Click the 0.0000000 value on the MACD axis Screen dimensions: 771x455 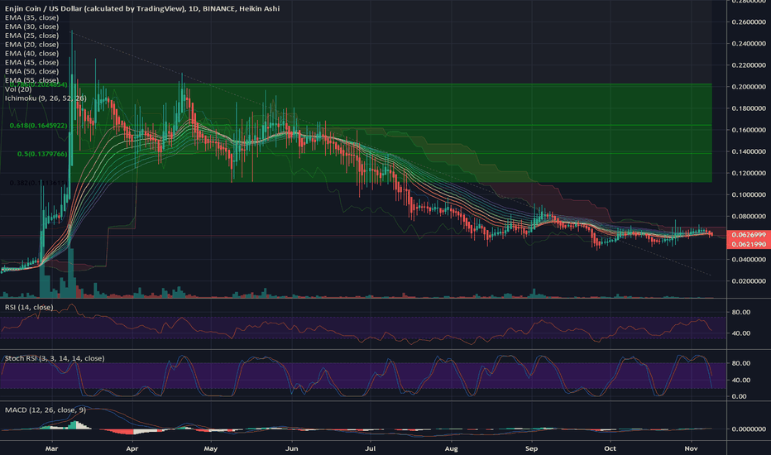pyautogui.click(x=749, y=429)
